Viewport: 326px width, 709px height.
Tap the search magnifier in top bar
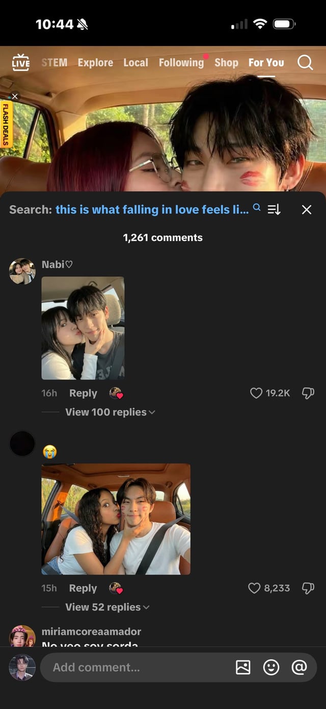pyautogui.click(x=305, y=62)
